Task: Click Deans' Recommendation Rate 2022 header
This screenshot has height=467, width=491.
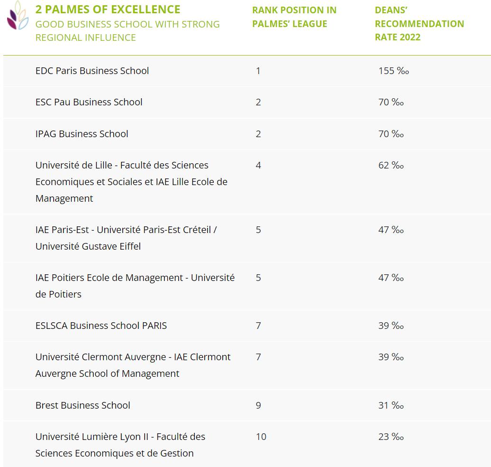Action: pyautogui.click(x=419, y=23)
